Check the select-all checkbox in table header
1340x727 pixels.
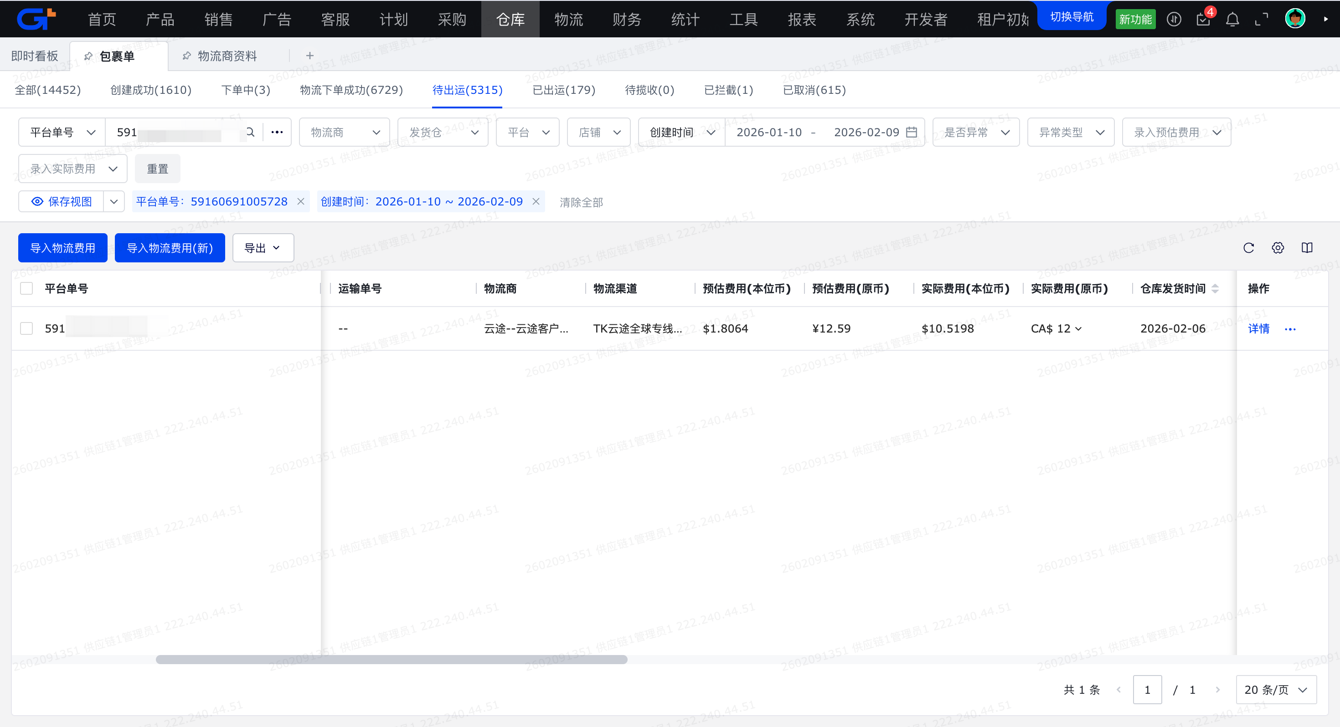[x=26, y=289]
